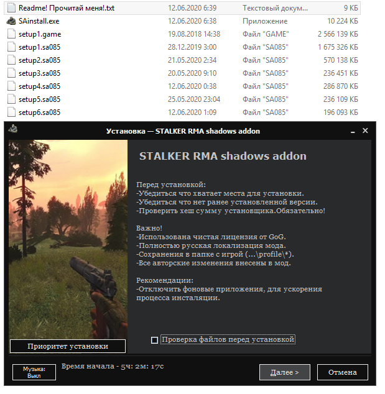This screenshot has width=385, height=394.
Task: Click the date '19.08.2018 14:38'
Action: point(194,34)
